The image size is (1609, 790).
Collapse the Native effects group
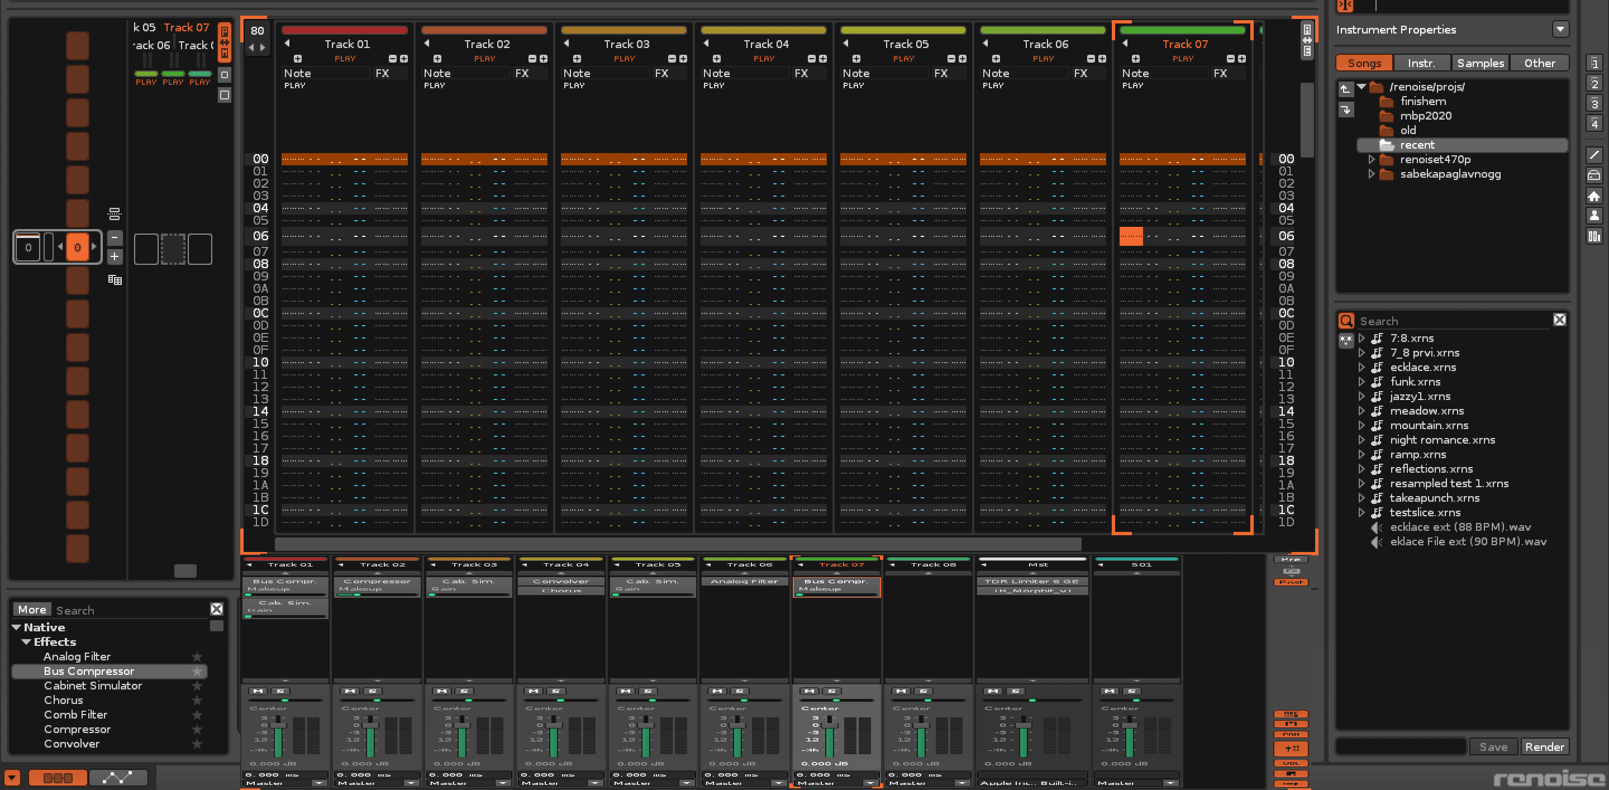[16, 627]
